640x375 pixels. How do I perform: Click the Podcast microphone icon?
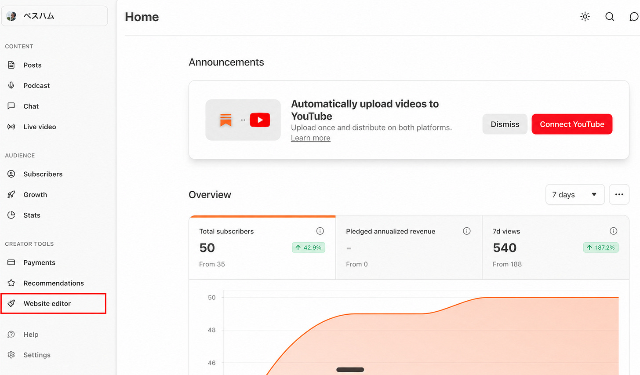[11, 85]
